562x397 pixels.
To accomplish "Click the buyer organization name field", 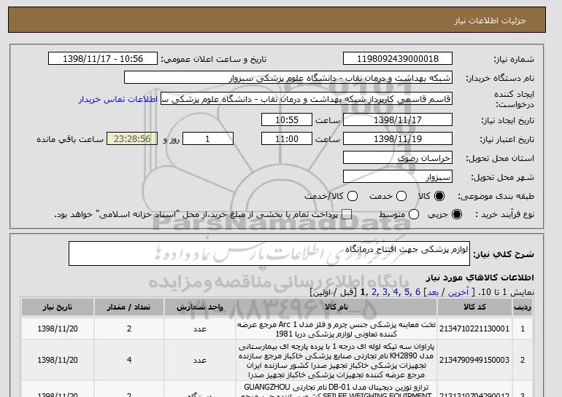I will (288, 78).
